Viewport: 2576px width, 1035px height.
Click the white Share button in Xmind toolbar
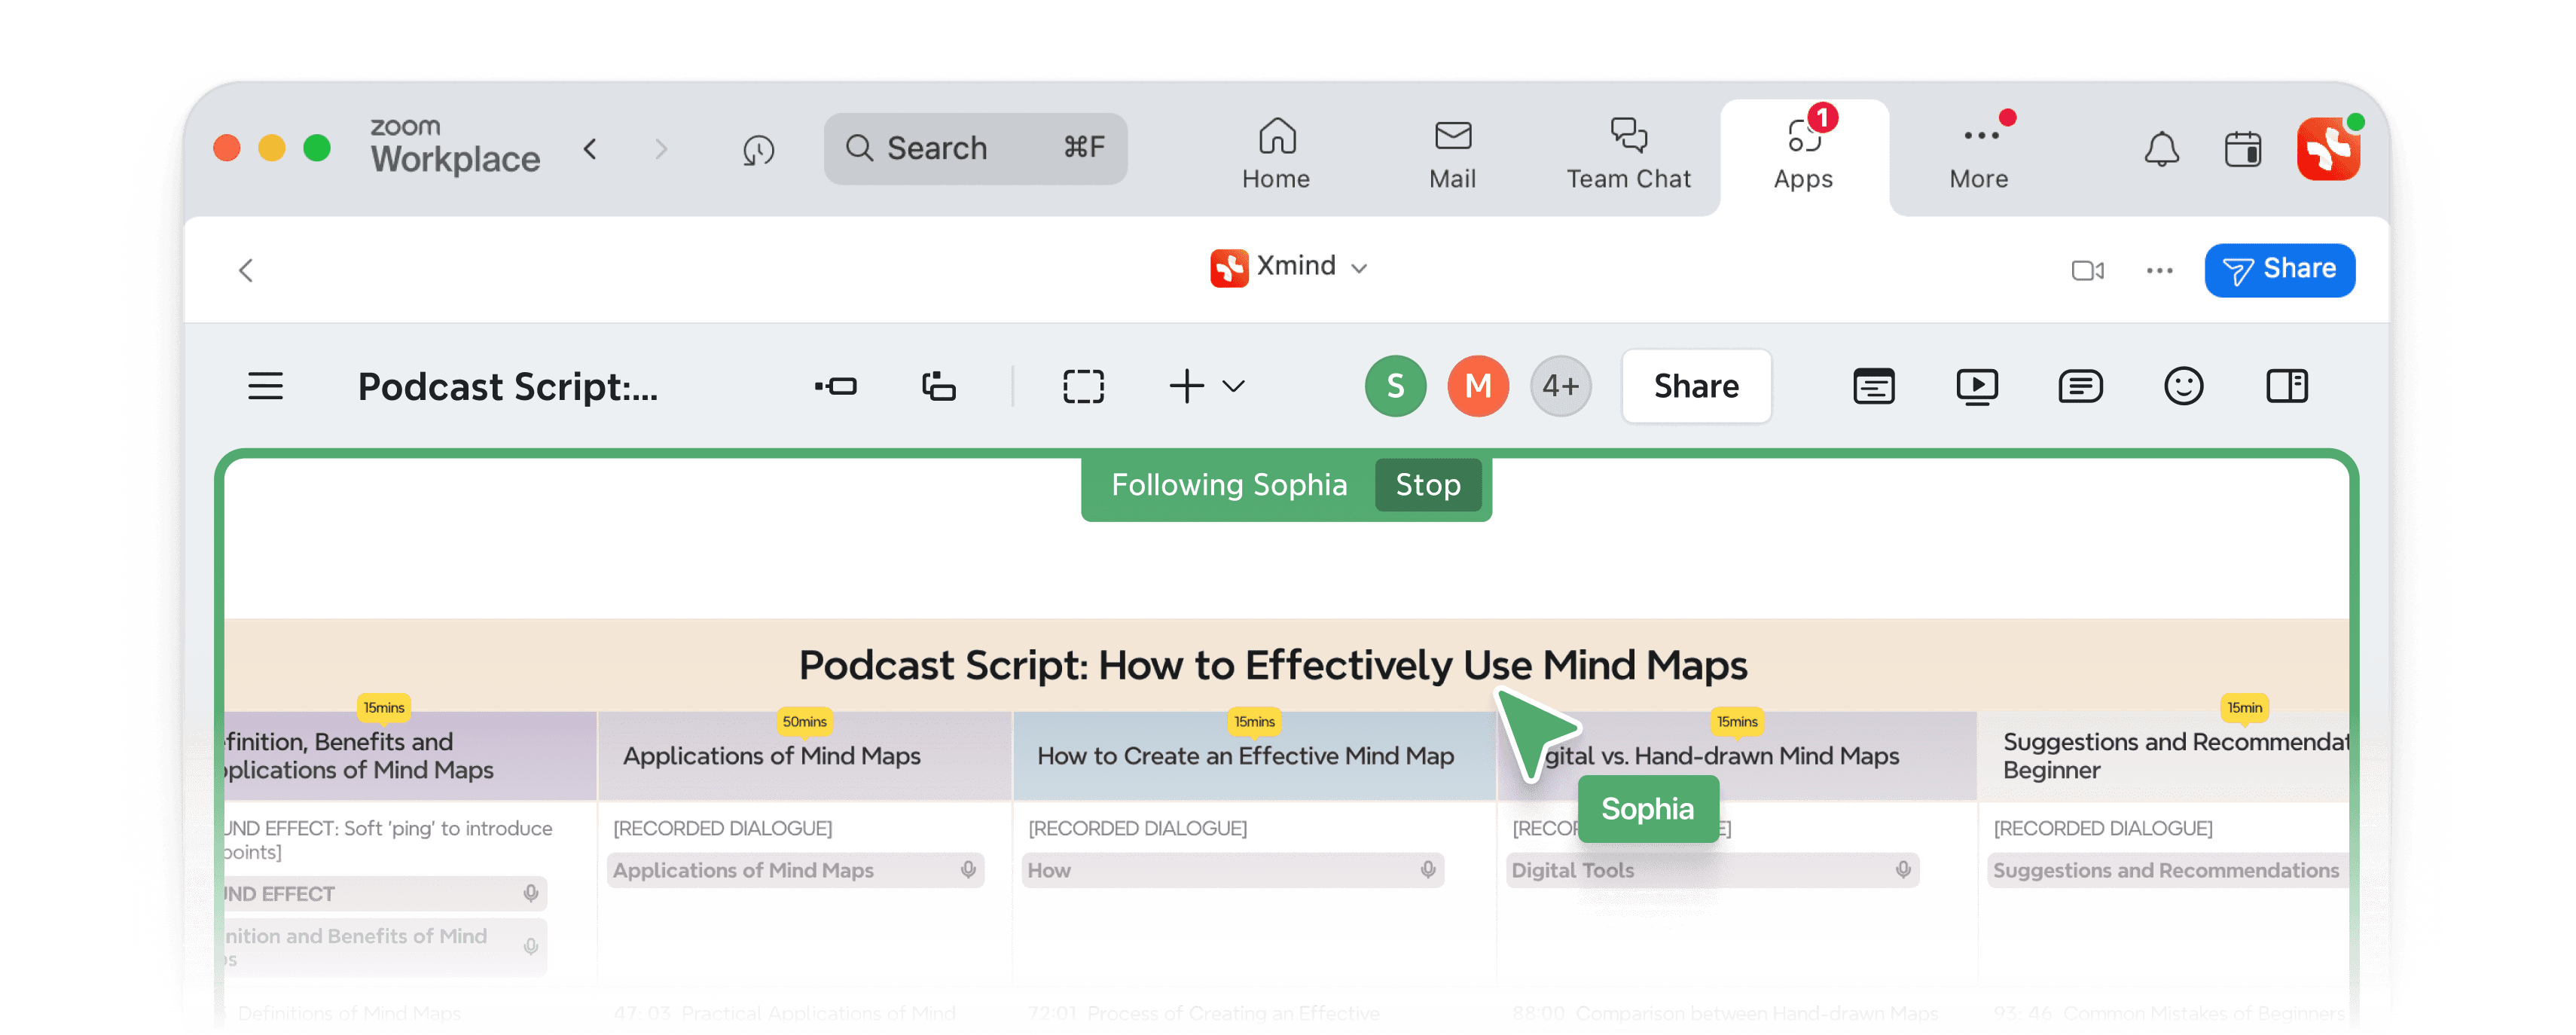1696,386
